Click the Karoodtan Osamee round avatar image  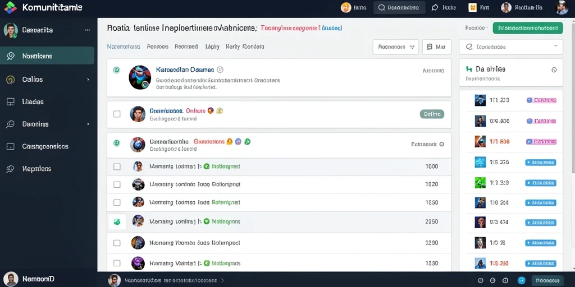click(x=140, y=77)
